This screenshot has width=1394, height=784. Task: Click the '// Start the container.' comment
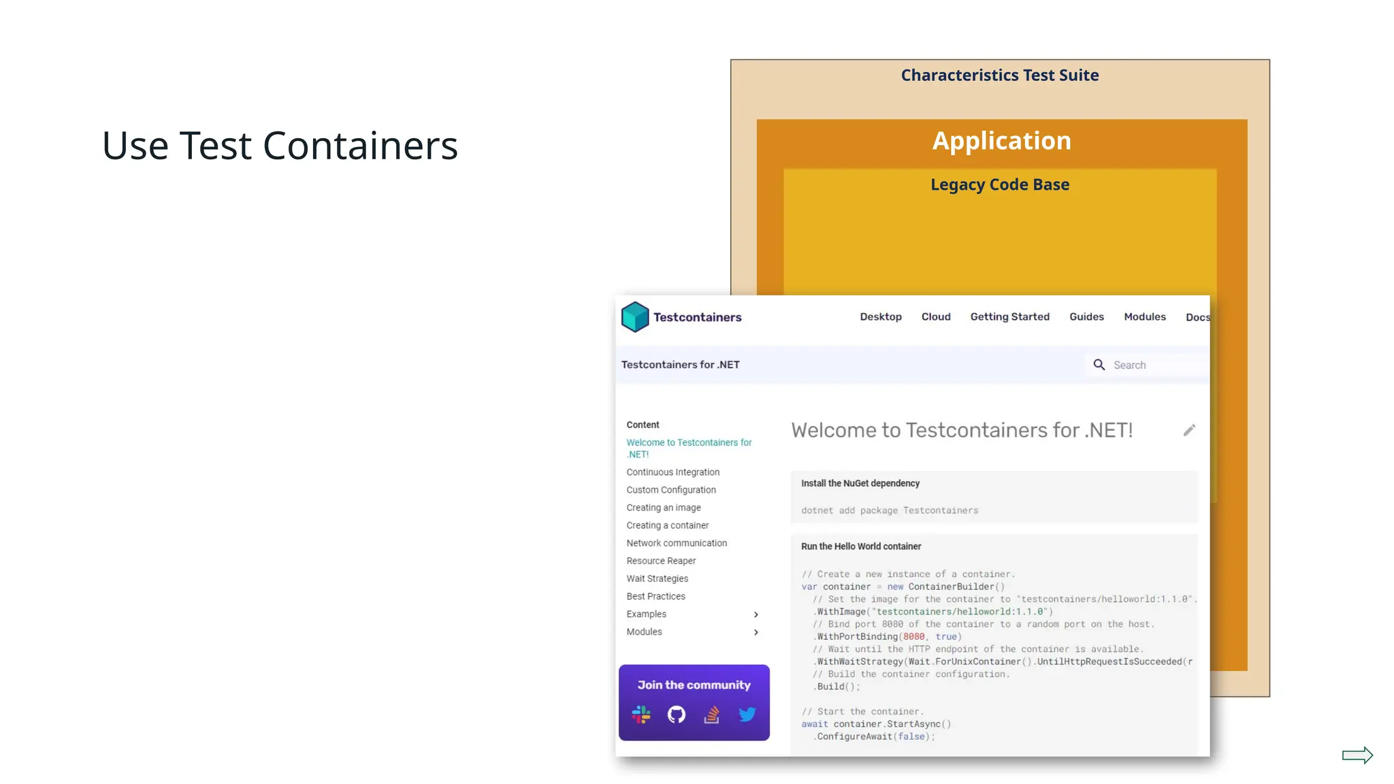pos(862,712)
